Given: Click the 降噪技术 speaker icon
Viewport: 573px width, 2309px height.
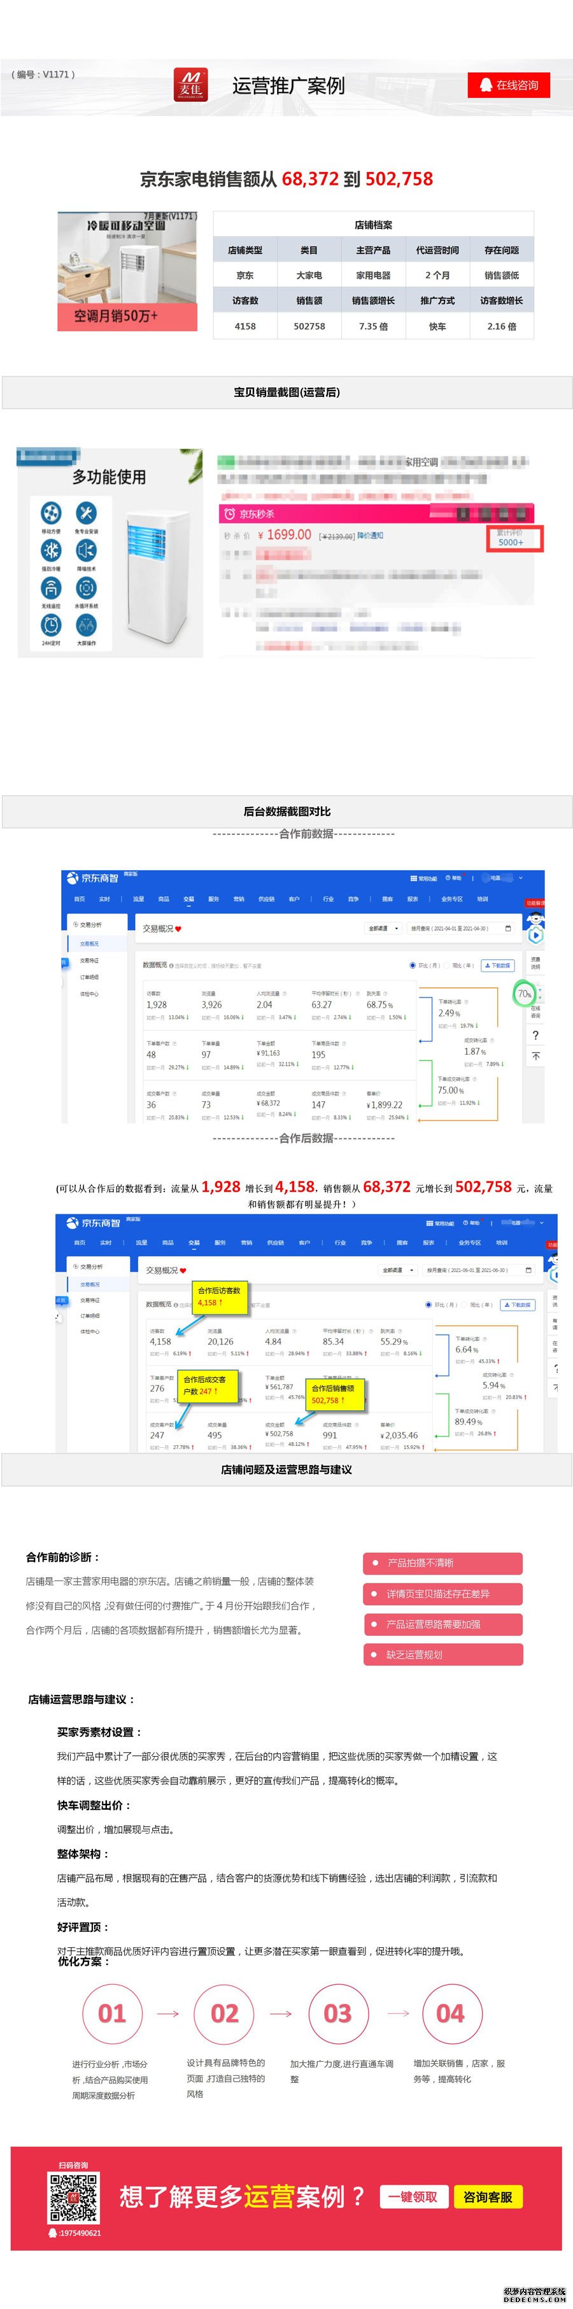Looking at the screenshot, I should (x=86, y=550).
